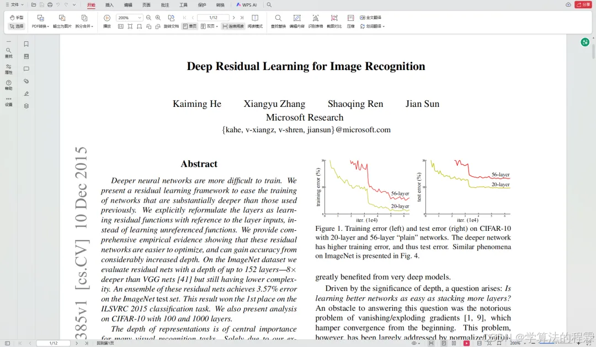Go to next page arrow in toolbar
This screenshot has height=347, width=596.
(234, 18)
